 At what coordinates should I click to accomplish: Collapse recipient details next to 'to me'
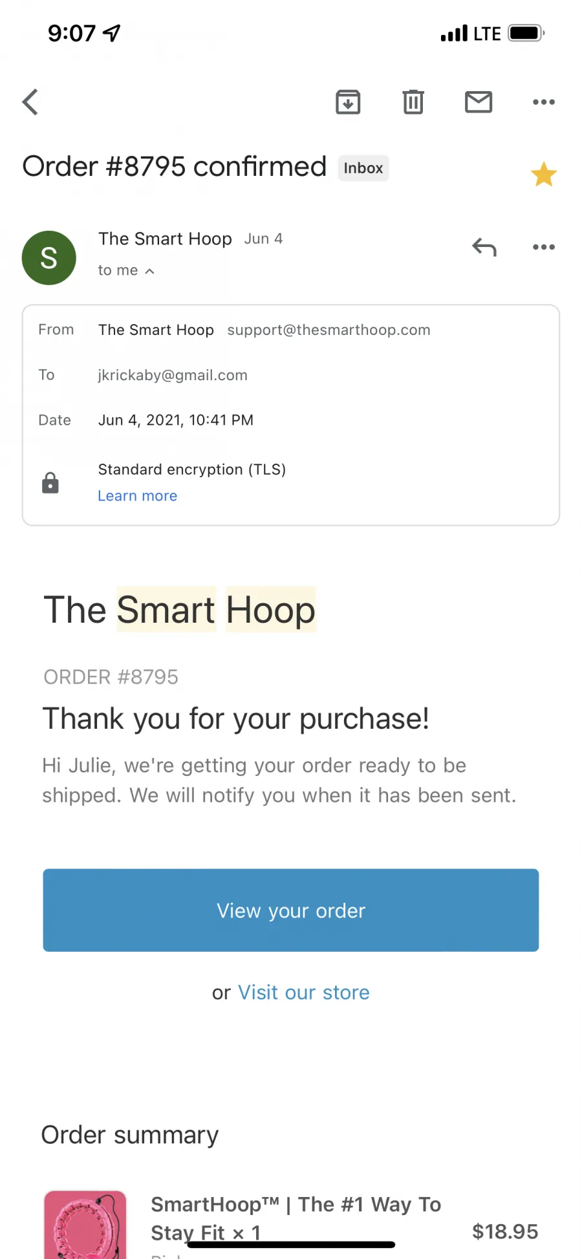(x=149, y=271)
